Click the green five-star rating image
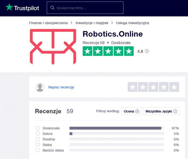 [108, 51]
